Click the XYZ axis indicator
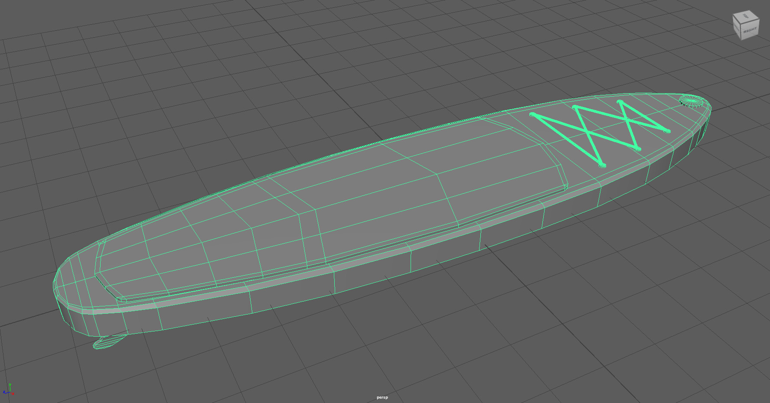The image size is (770, 403). [9, 390]
